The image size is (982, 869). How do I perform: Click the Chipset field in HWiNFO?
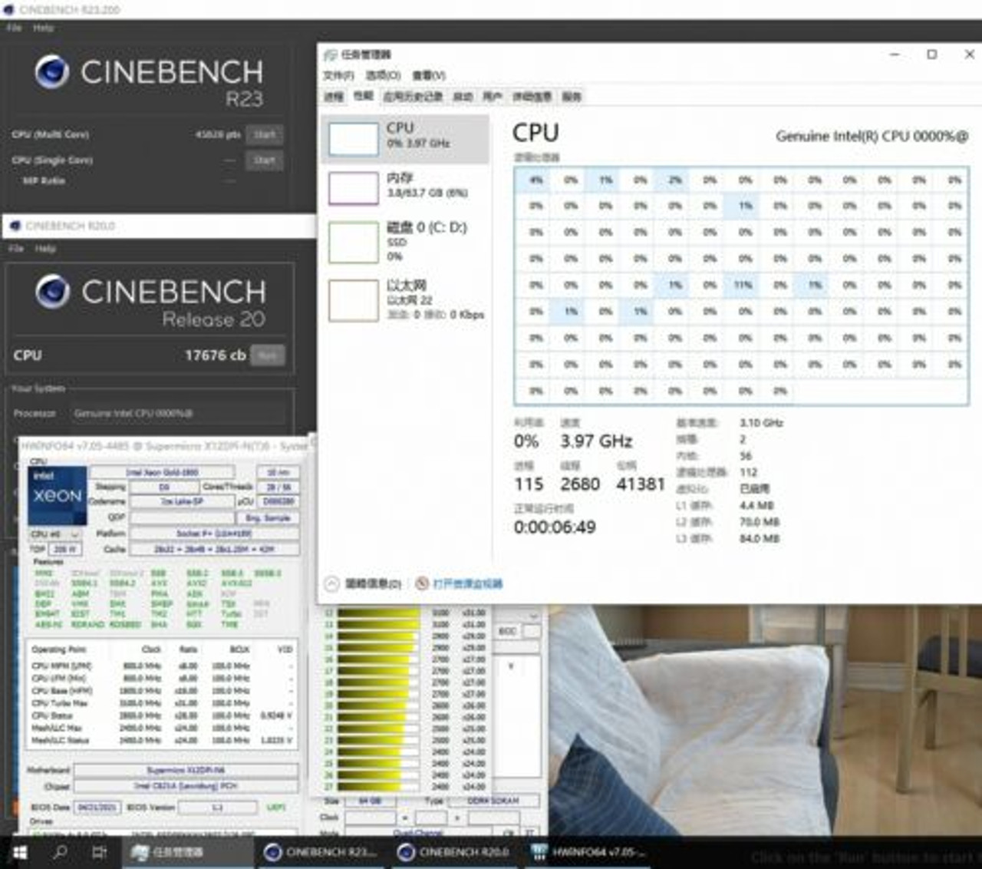click(x=186, y=786)
